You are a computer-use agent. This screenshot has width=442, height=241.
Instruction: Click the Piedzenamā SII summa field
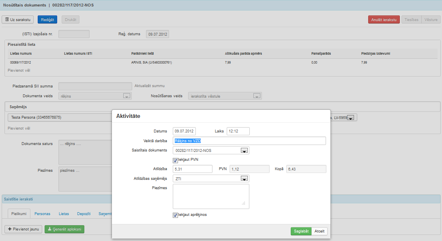coord(95,86)
